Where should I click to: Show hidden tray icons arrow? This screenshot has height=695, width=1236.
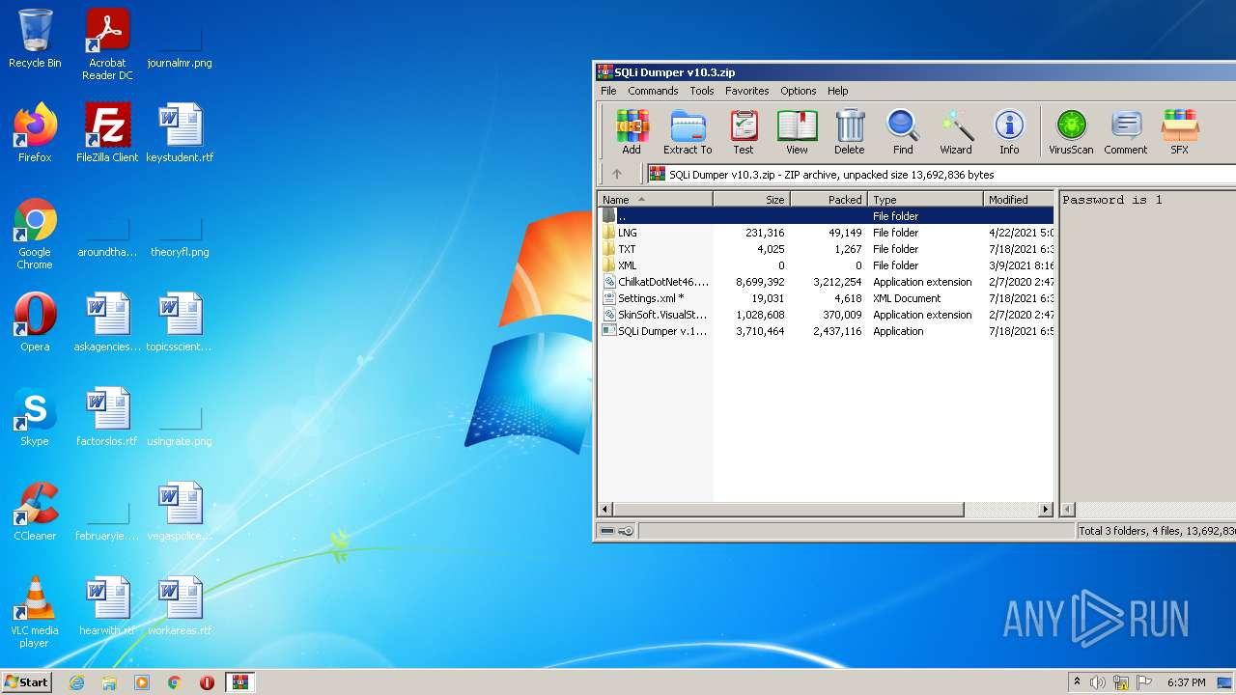coord(1077,681)
